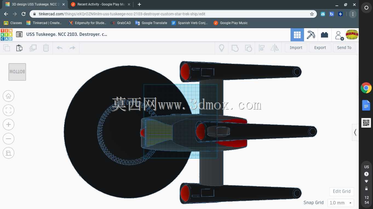Click the Mirror flip icon

click(x=274, y=48)
